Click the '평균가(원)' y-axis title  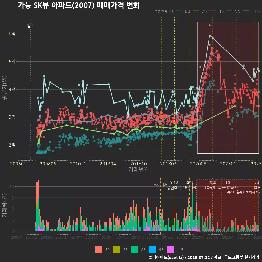[x=4, y=88]
